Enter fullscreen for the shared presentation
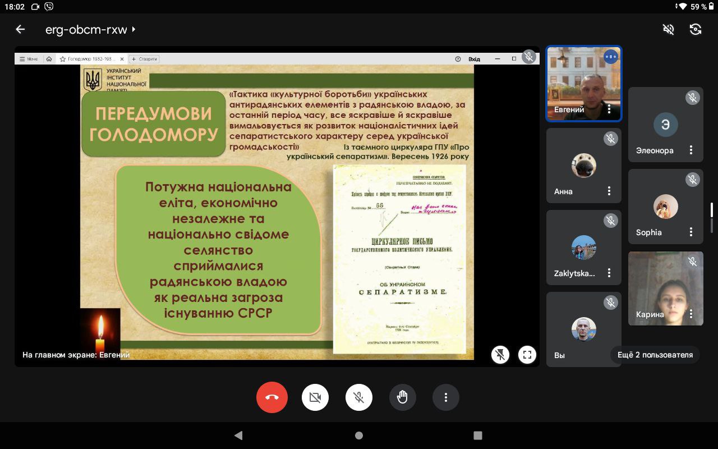Screen dimensions: 718x449 pyautogui.click(x=527, y=355)
